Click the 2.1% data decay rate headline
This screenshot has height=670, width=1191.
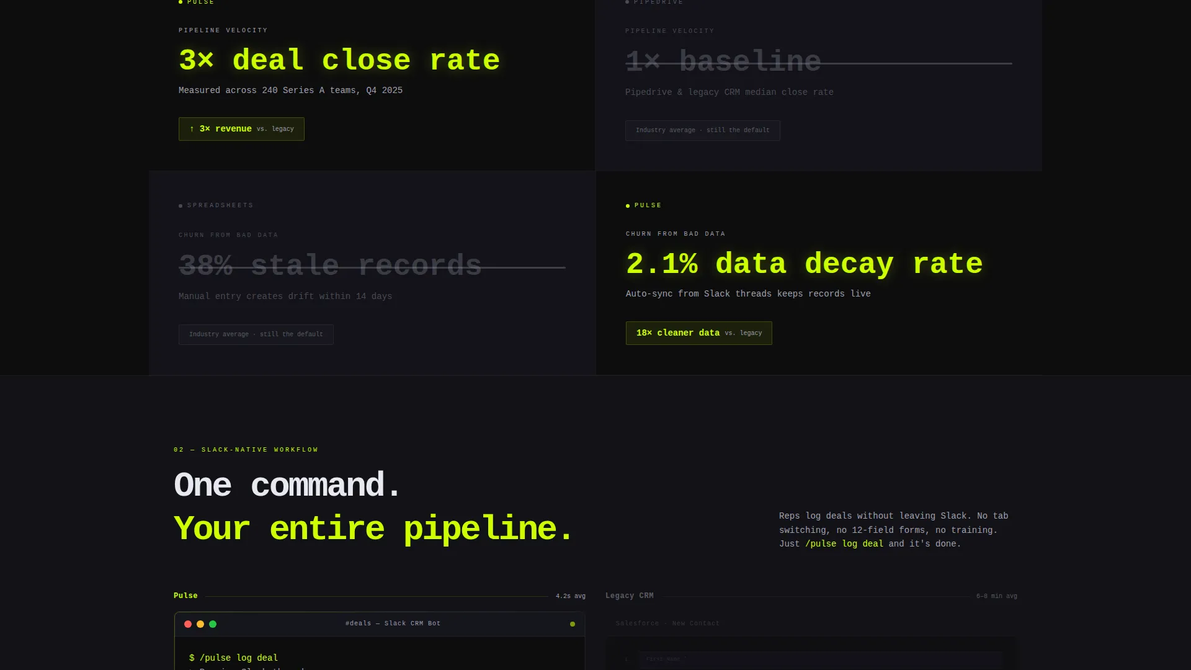pos(805,264)
